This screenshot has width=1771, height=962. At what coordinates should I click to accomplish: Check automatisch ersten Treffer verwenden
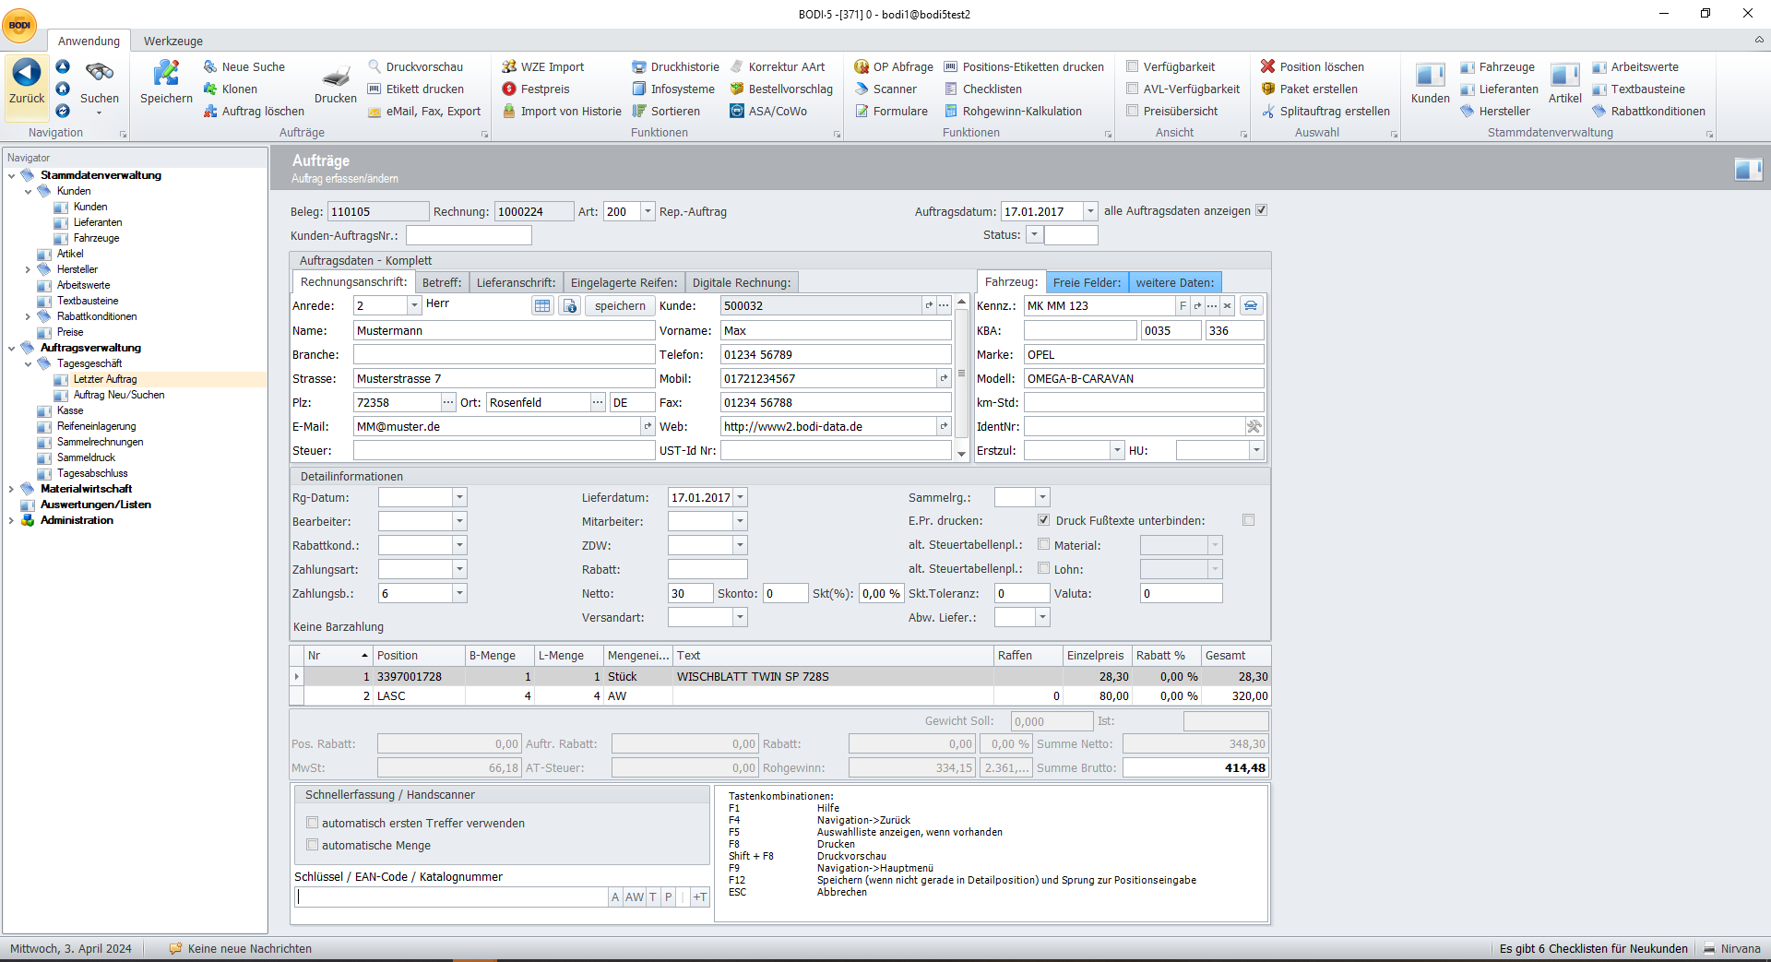(313, 823)
